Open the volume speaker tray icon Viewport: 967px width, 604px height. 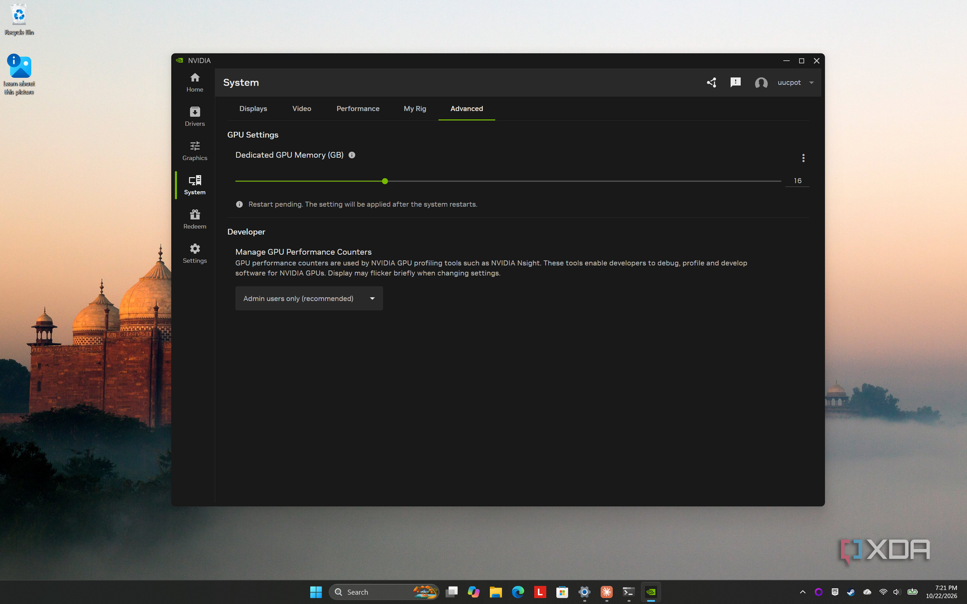point(897,592)
